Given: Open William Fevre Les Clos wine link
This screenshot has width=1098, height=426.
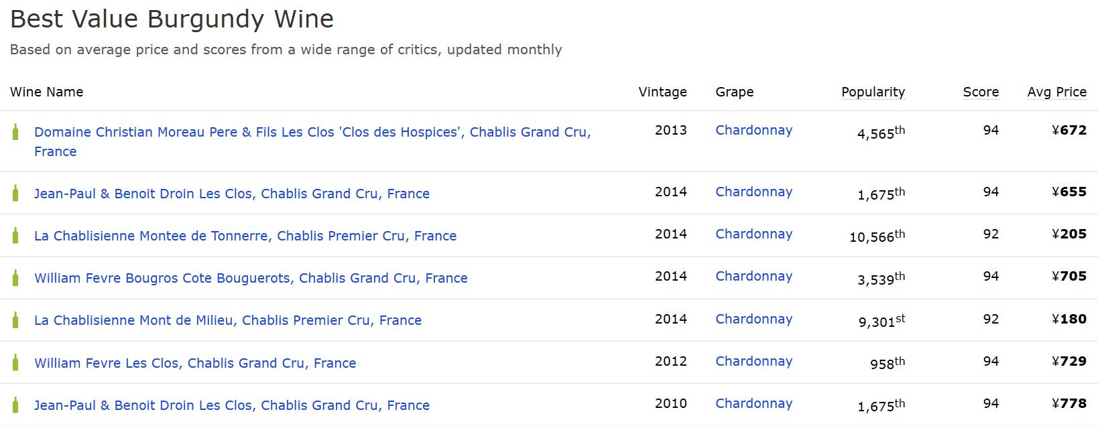Looking at the screenshot, I should 195,363.
